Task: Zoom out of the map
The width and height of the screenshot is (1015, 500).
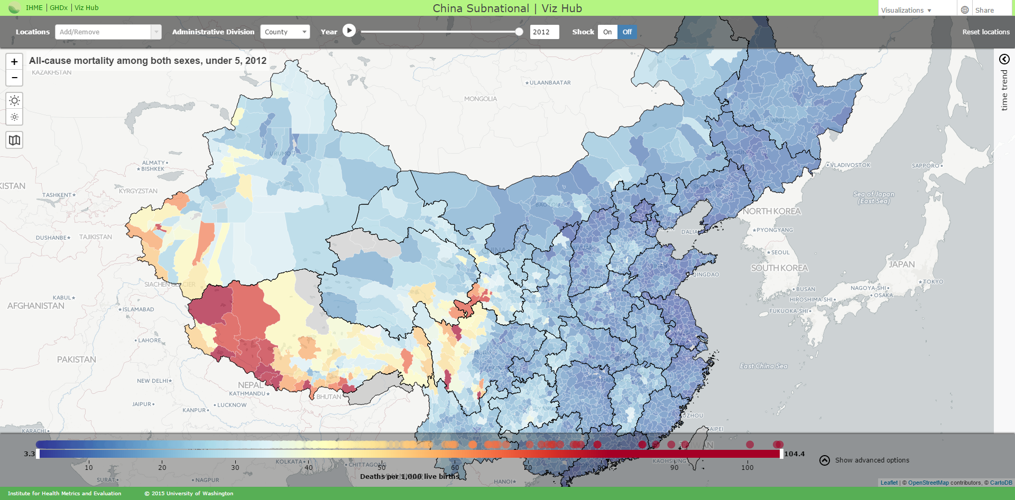Action: click(14, 78)
